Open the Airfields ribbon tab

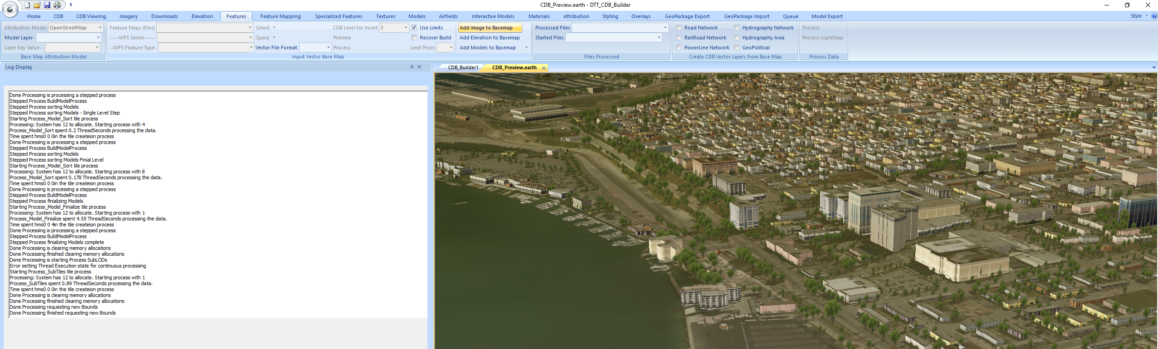[x=448, y=16]
